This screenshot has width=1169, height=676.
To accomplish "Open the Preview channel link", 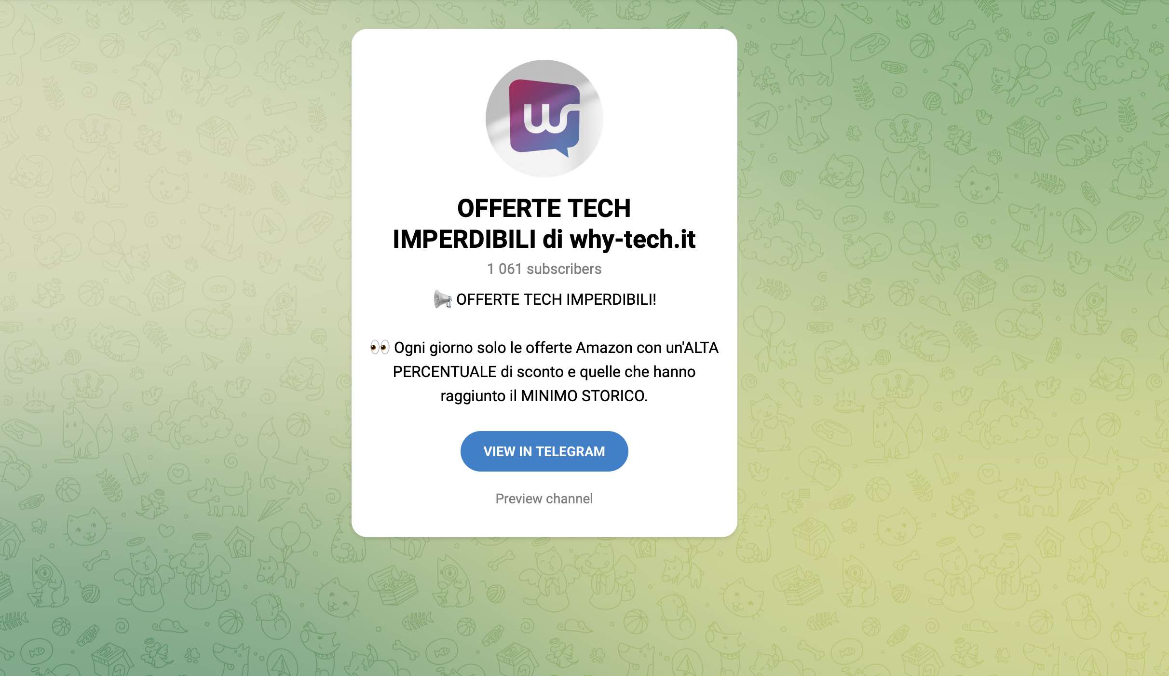I will (544, 499).
